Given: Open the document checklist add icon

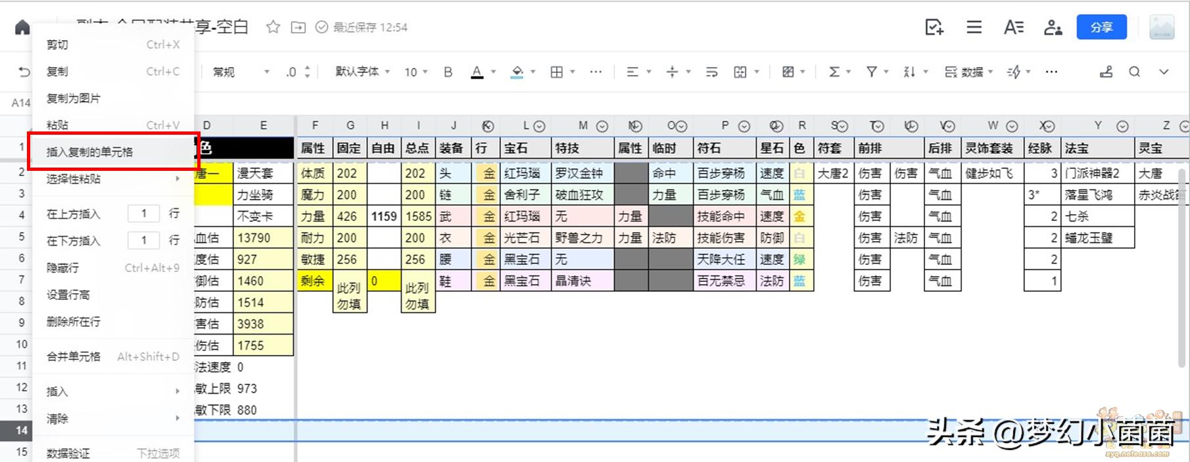Looking at the screenshot, I should coord(934,27).
